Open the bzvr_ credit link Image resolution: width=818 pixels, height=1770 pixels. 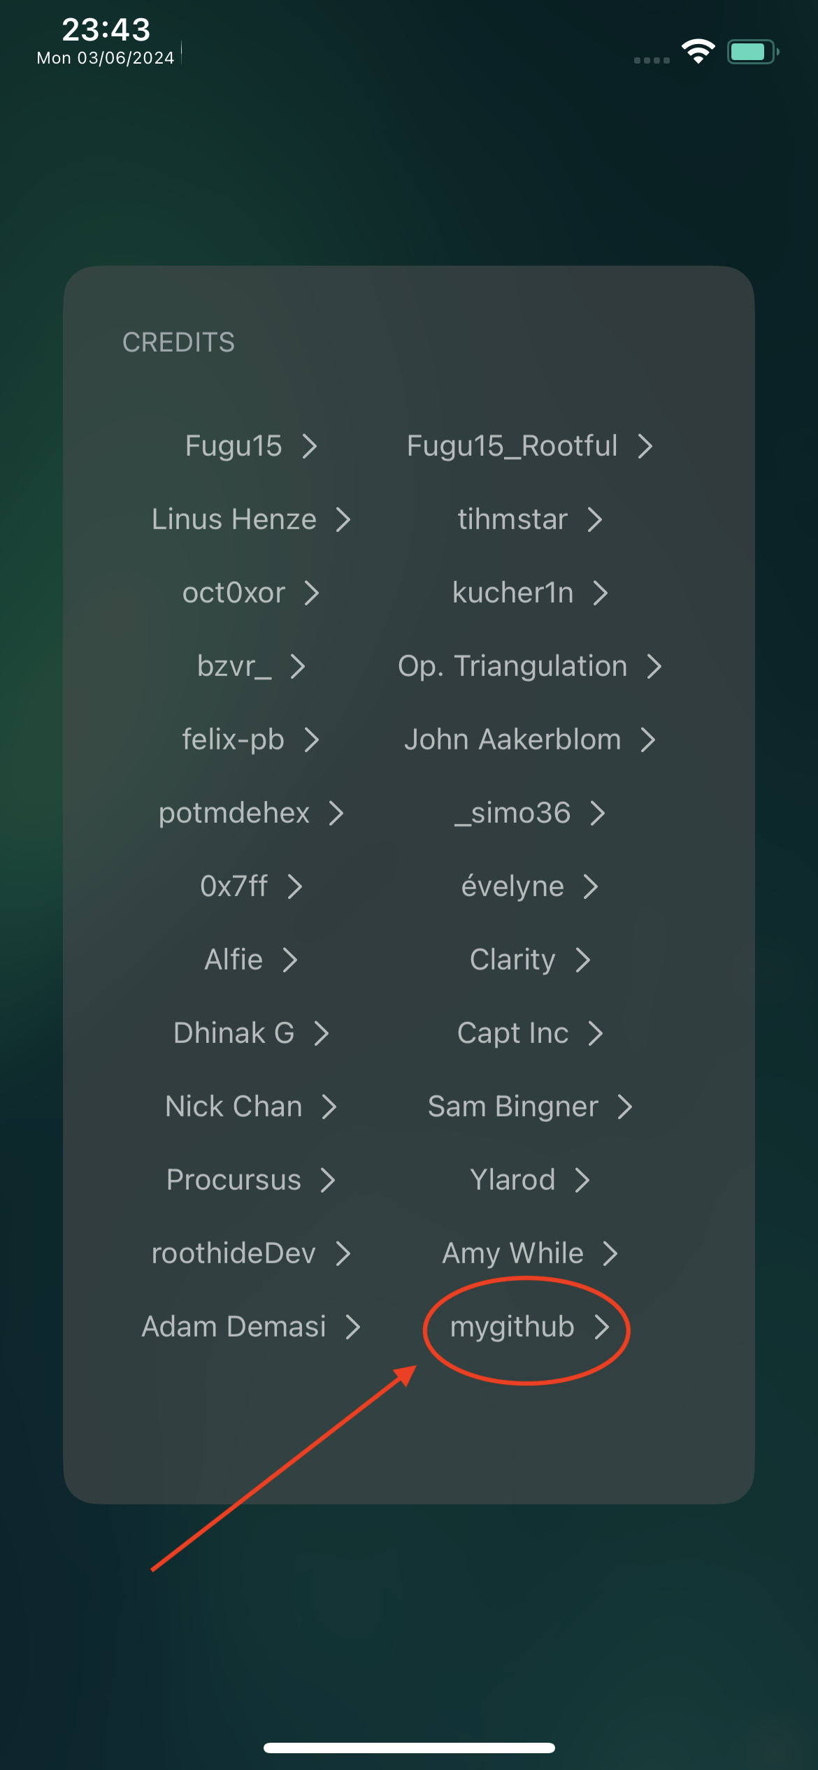click(251, 666)
